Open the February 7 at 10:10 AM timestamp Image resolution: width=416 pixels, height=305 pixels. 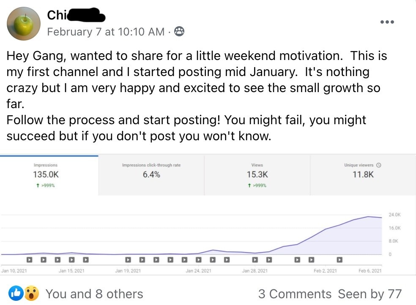coord(106,32)
